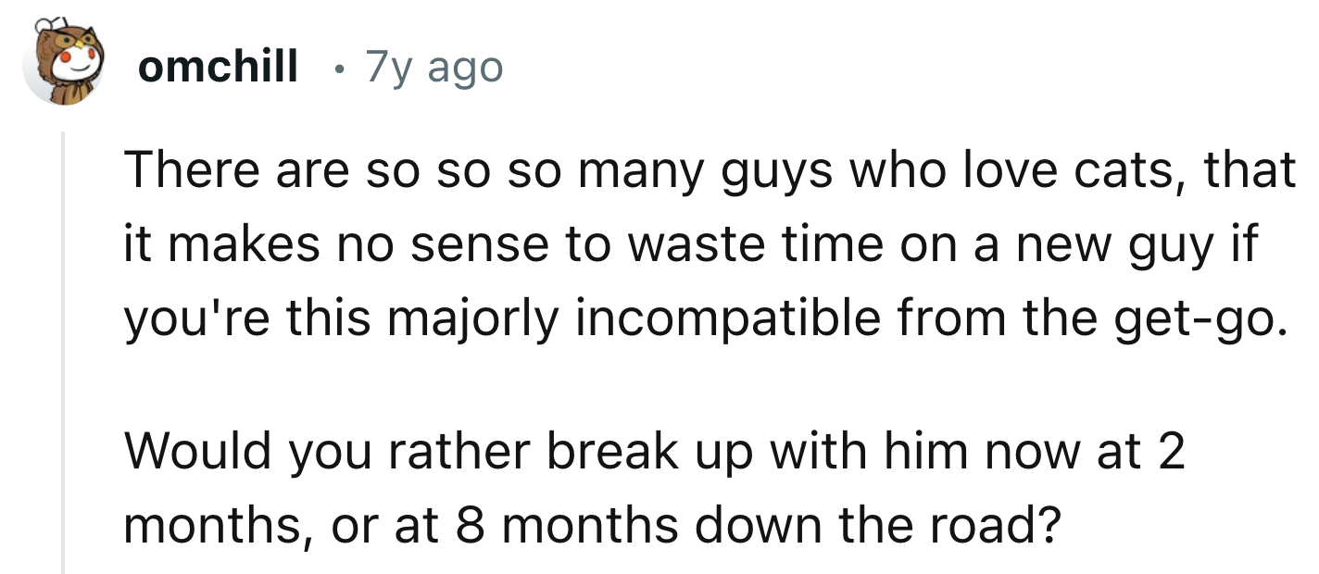Viewport: 1319px width, 574px height.
Task: Click the 7y ago timestamp
Action: pyautogui.click(x=433, y=67)
